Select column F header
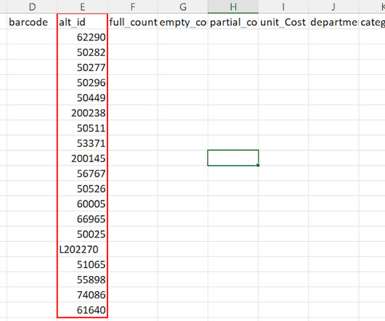The width and height of the screenshot is (385, 321). 133,7
